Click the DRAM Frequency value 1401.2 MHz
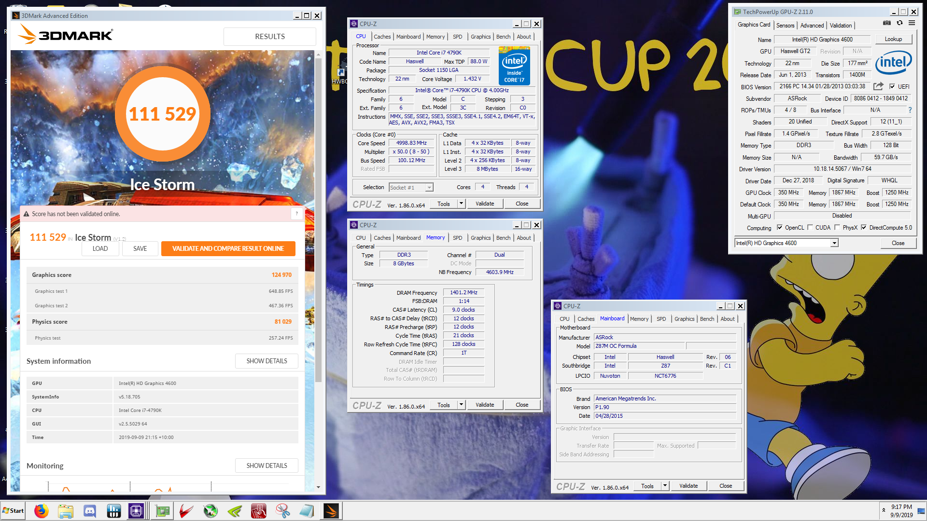The height and width of the screenshot is (521, 927). click(x=463, y=293)
